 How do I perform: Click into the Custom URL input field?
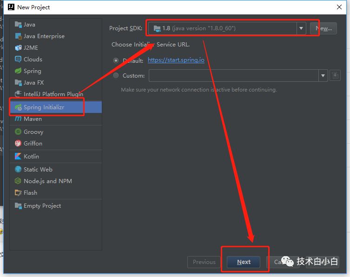(234, 76)
